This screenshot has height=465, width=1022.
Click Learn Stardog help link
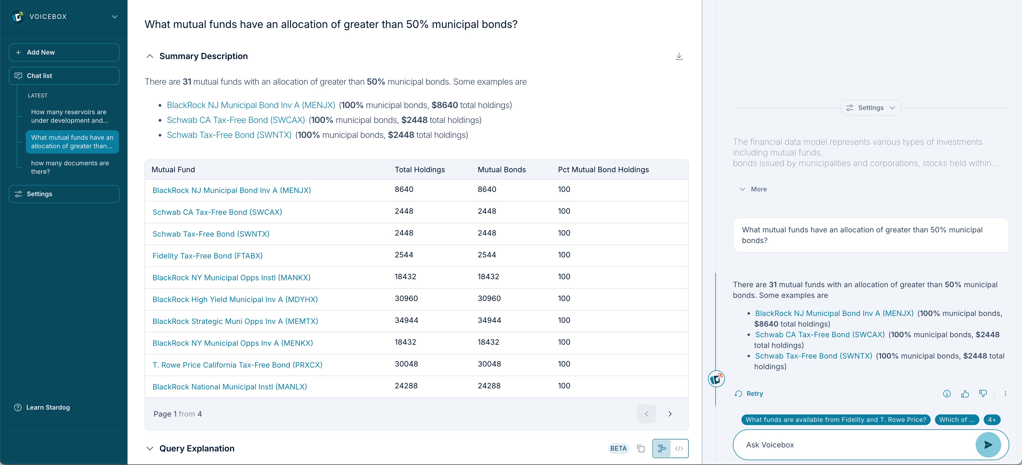pos(42,408)
